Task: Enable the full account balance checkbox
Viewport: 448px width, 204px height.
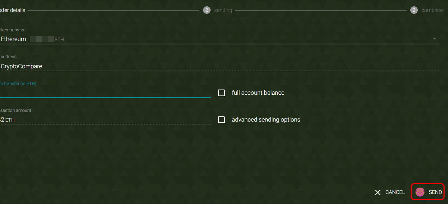Action: coord(221,93)
